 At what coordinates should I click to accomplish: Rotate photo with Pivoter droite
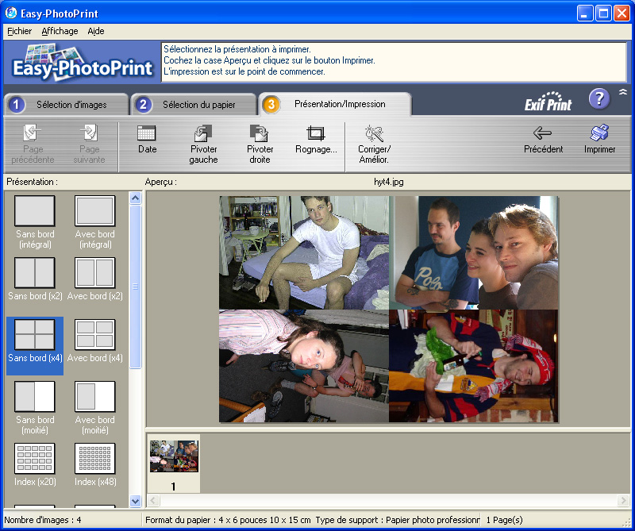pos(260,133)
